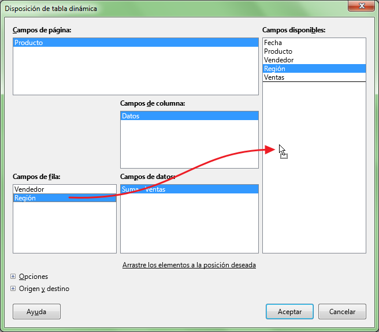This screenshot has height=332, width=379.
Task: Expand the Origen y destino section
Action: click(x=13, y=289)
